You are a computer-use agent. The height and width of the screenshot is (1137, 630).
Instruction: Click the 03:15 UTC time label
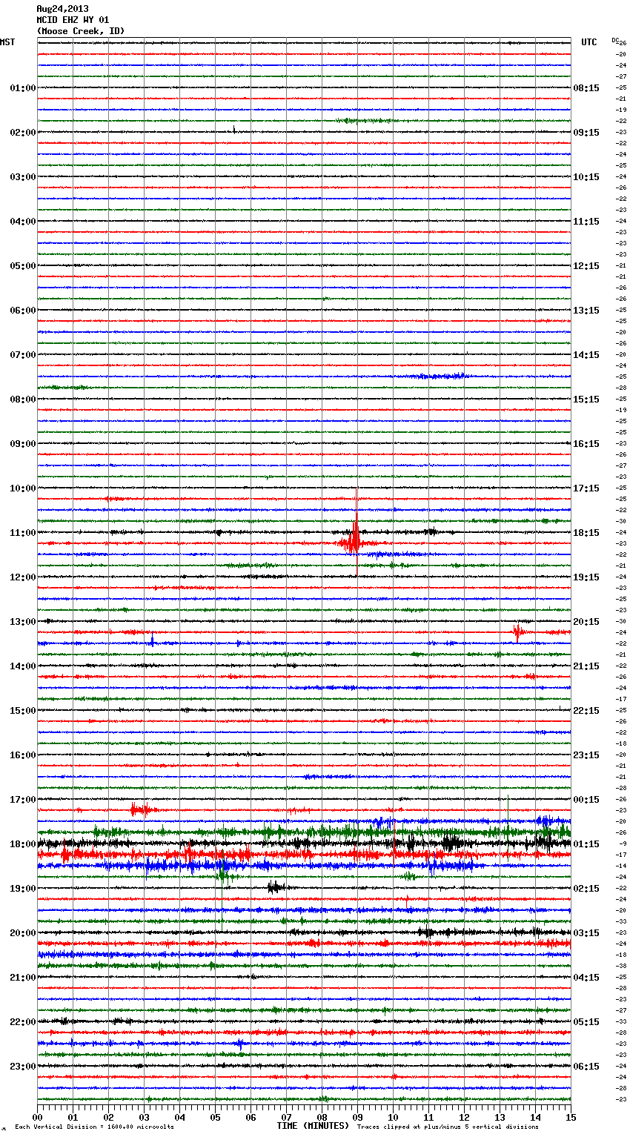586,933
